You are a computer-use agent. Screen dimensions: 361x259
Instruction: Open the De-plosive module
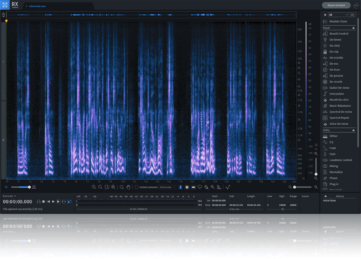333,76
